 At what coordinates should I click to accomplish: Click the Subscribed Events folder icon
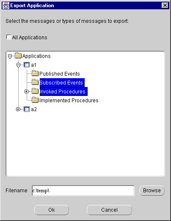35,82
